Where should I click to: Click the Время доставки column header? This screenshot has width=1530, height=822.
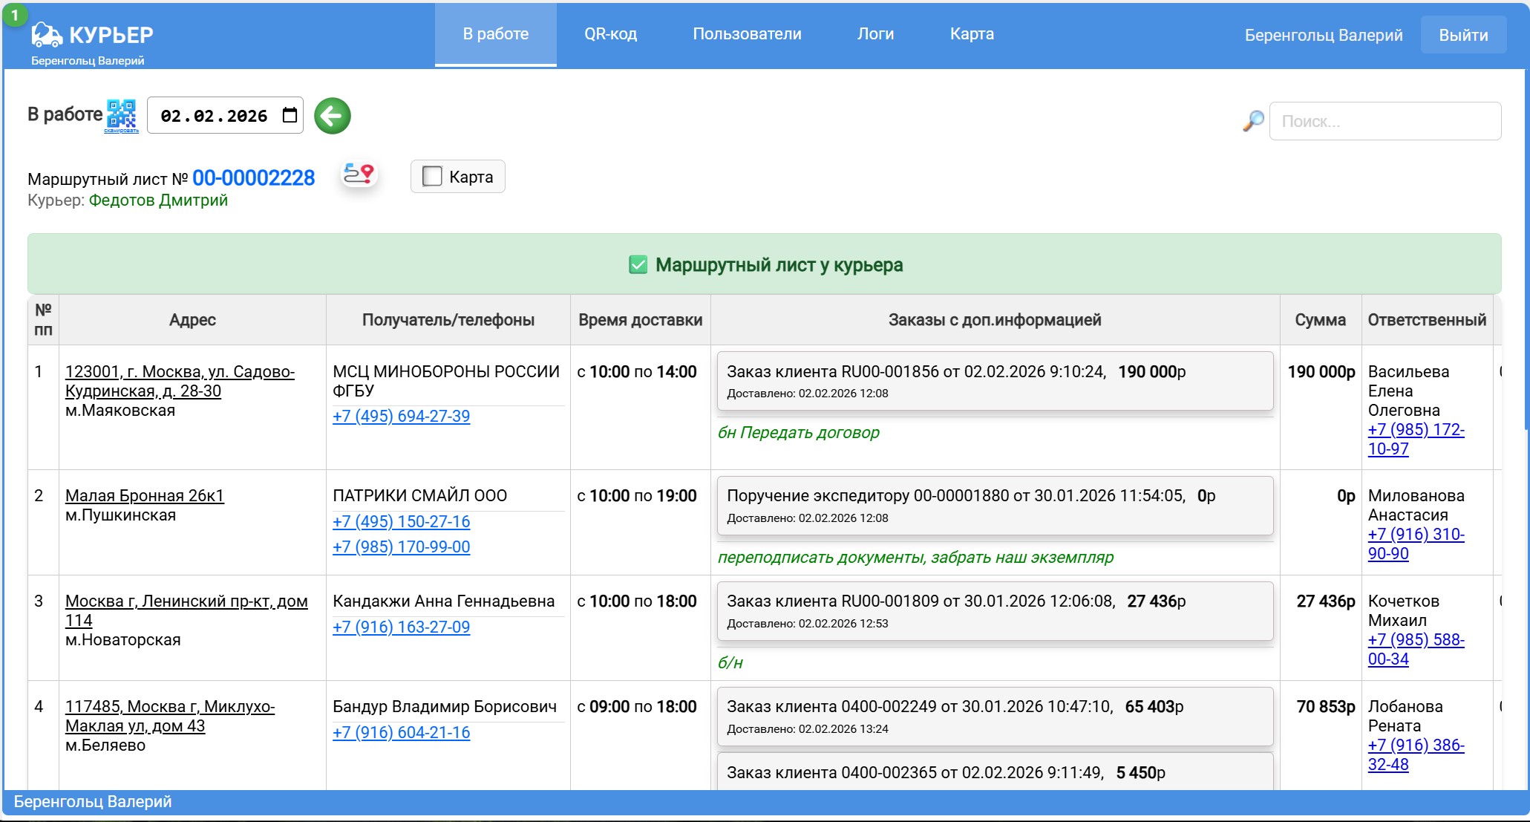click(x=640, y=320)
